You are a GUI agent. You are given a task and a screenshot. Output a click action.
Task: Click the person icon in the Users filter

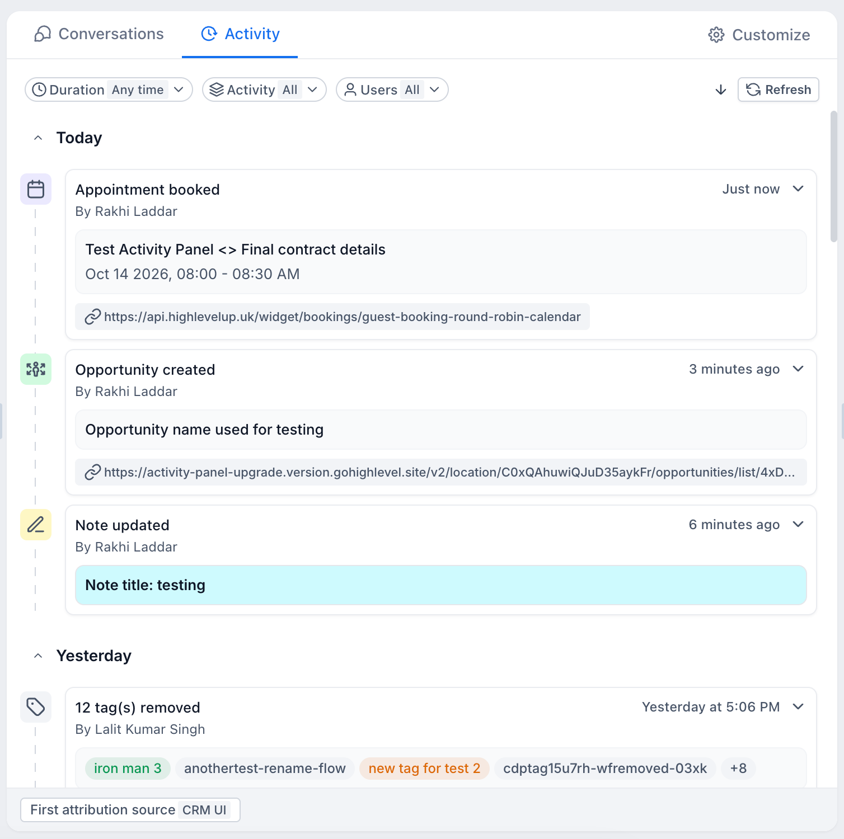pos(350,90)
